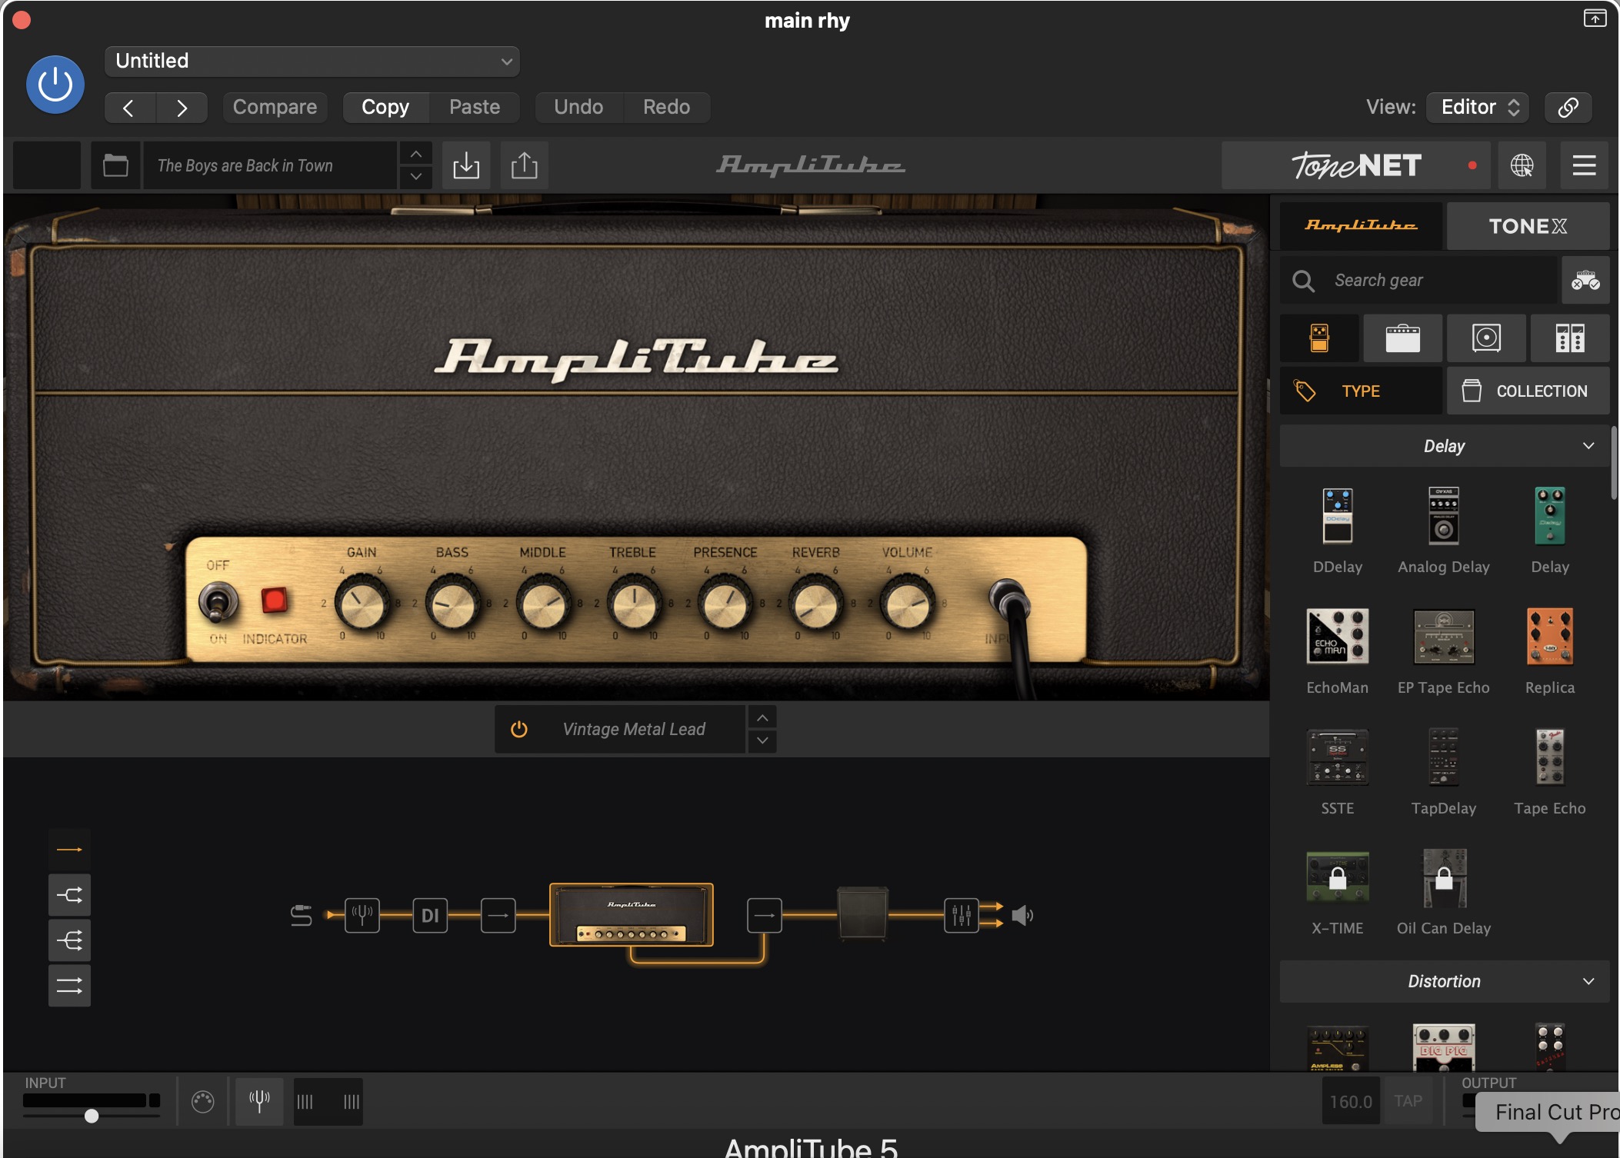Switch to the COLLECTION filter tab
The width and height of the screenshot is (1620, 1158).
pos(1527,391)
